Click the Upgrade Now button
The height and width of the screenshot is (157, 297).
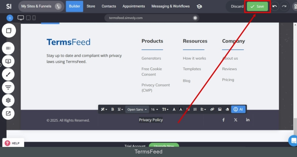(x=164, y=145)
